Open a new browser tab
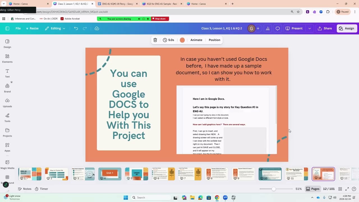 tap(233, 4)
